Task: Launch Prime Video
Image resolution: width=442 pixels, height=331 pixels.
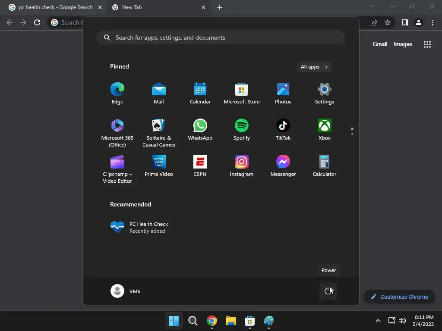Action: click(159, 166)
